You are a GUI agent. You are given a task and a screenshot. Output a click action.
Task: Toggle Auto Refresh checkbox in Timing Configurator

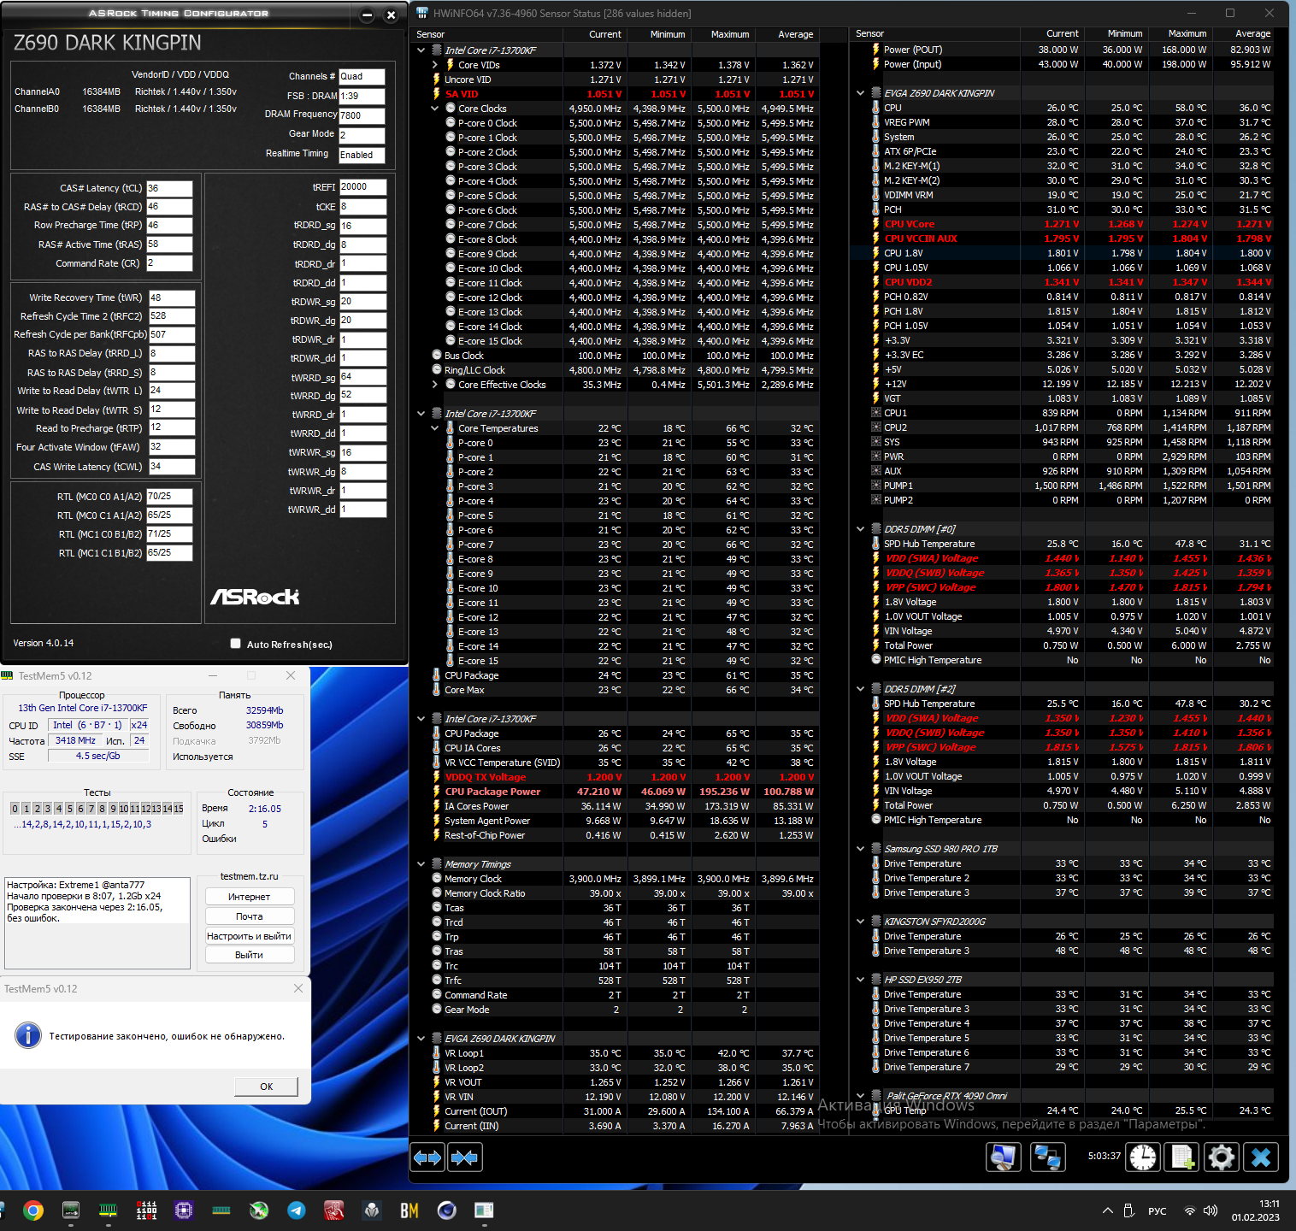click(x=235, y=644)
